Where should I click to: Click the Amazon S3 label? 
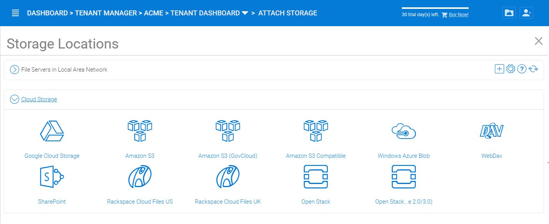coord(140,156)
